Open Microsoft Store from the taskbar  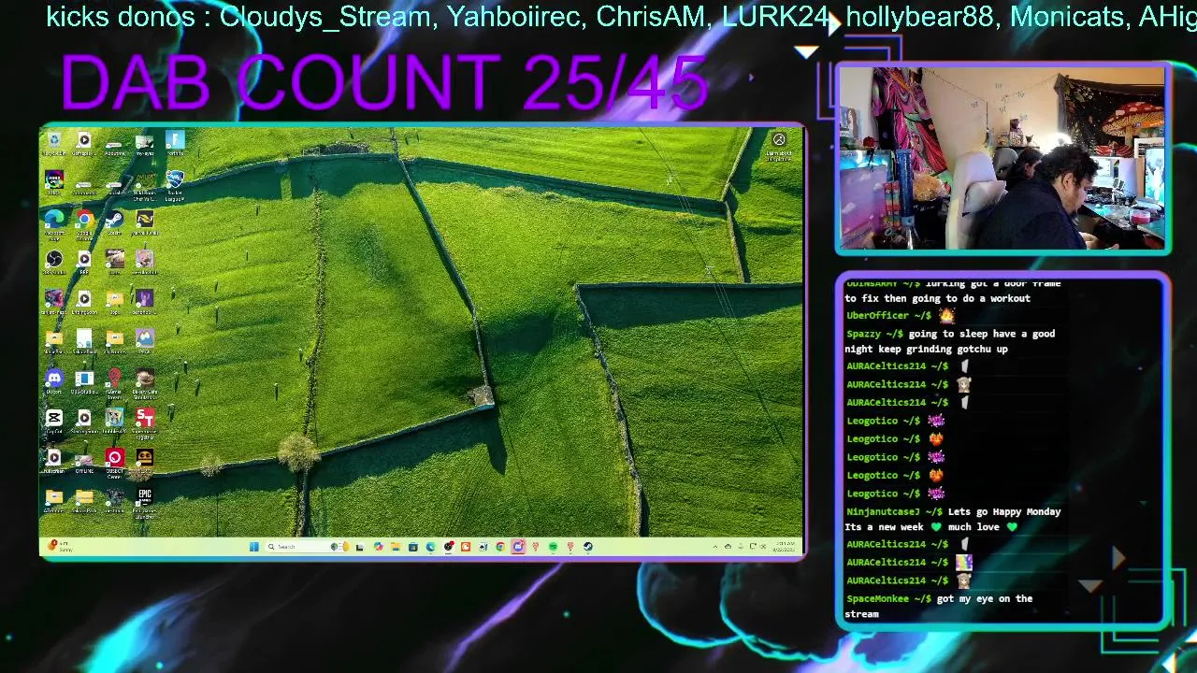pyautogui.click(x=413, y=547)
